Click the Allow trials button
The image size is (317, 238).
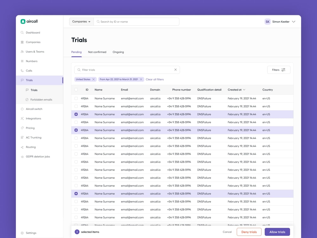tap(277, 232)
